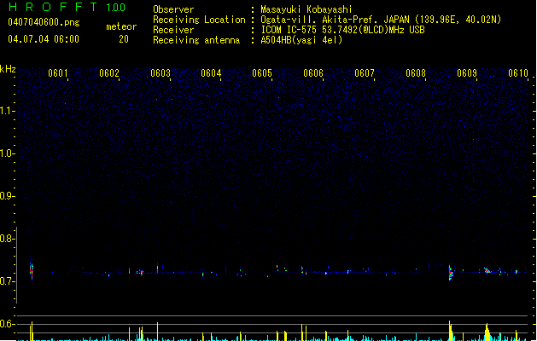Click the Receiver label

(x=173, y=30)
